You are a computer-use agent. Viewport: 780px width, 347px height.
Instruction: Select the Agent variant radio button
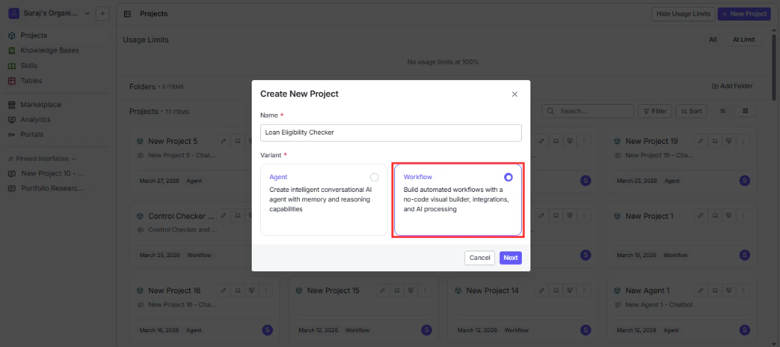point(374,177)
